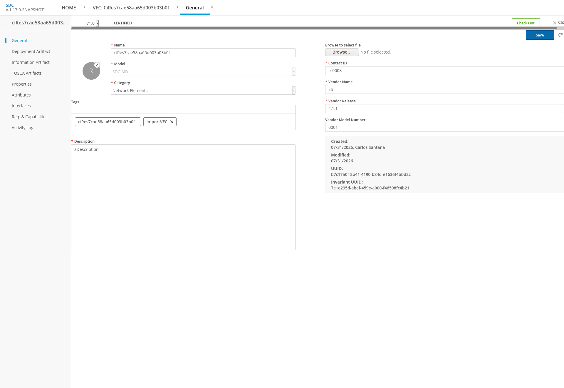Click the Tags input field

183,109
